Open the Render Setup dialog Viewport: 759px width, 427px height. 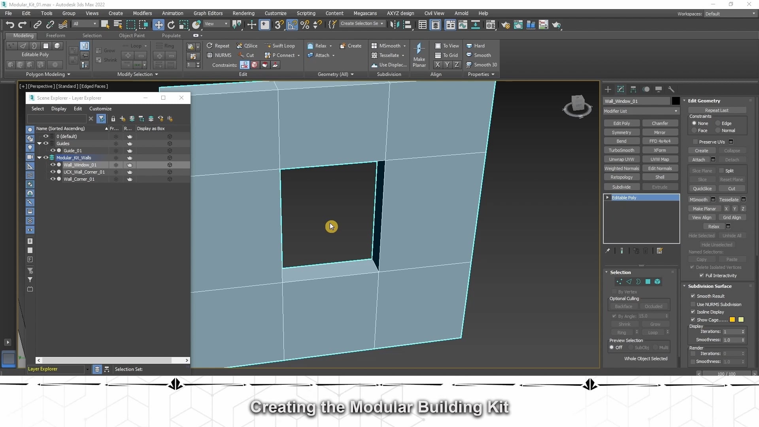pyautogui.click(x=506, y=25)
